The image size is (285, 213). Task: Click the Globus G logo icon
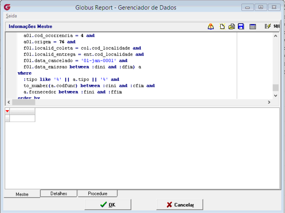[7, 7]
